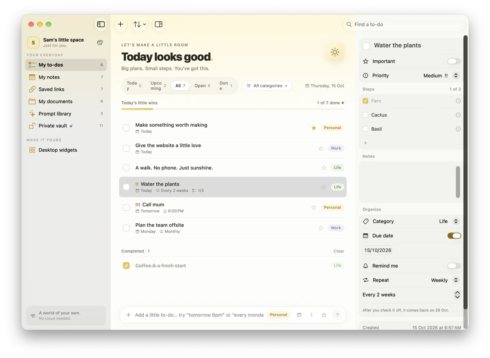Click the calendar icon in the add to-do bar
This screenshot has width=490, height=358.
pos(299,315)
